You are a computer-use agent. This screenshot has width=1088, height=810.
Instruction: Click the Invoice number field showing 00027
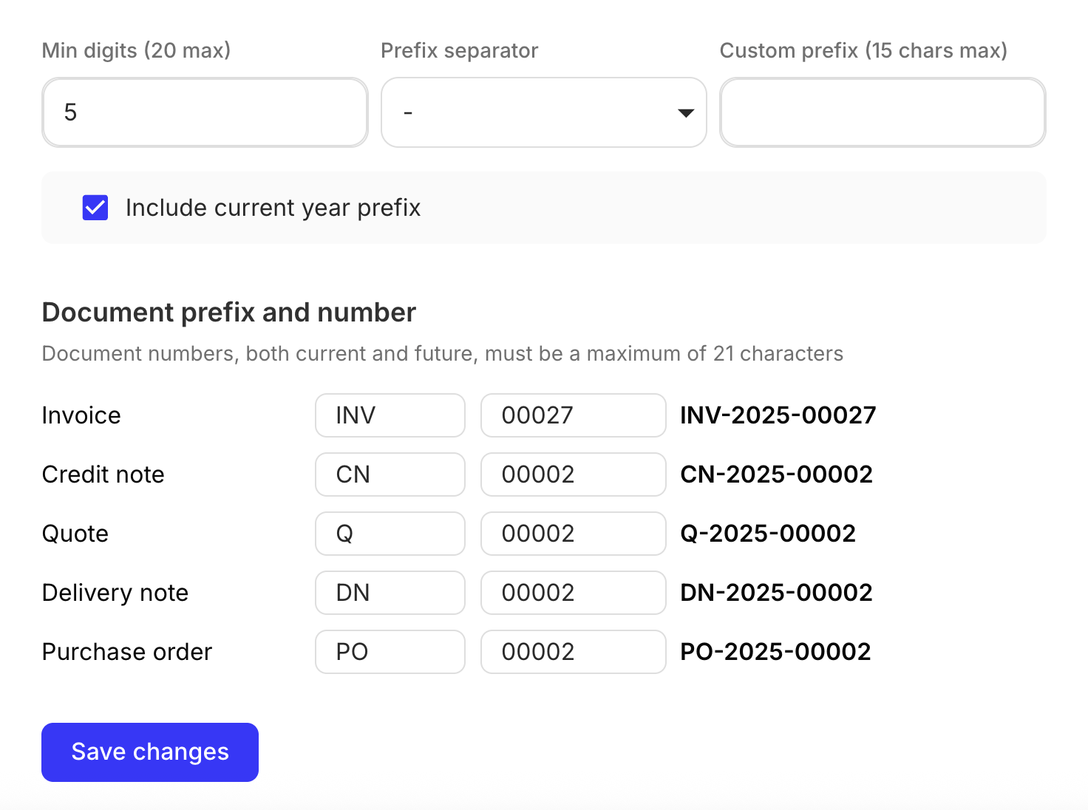(x=573, y=415)
